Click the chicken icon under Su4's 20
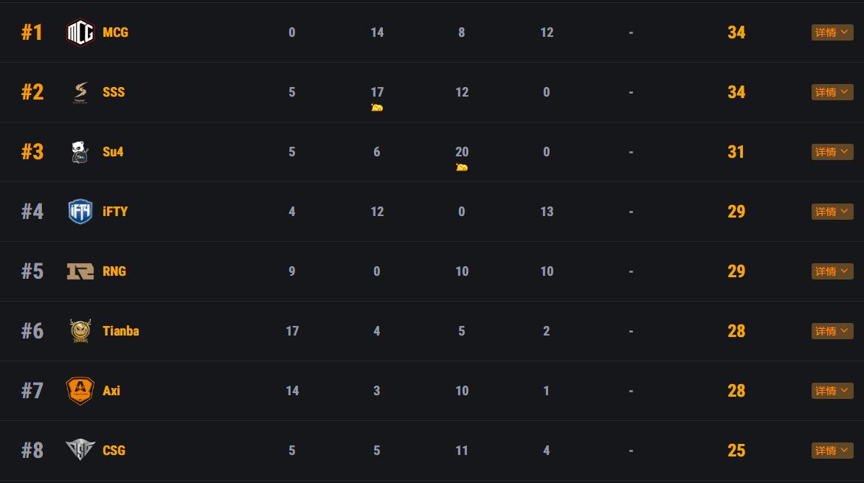The height and width of the screenshot is (483, 864). (462, 167)
